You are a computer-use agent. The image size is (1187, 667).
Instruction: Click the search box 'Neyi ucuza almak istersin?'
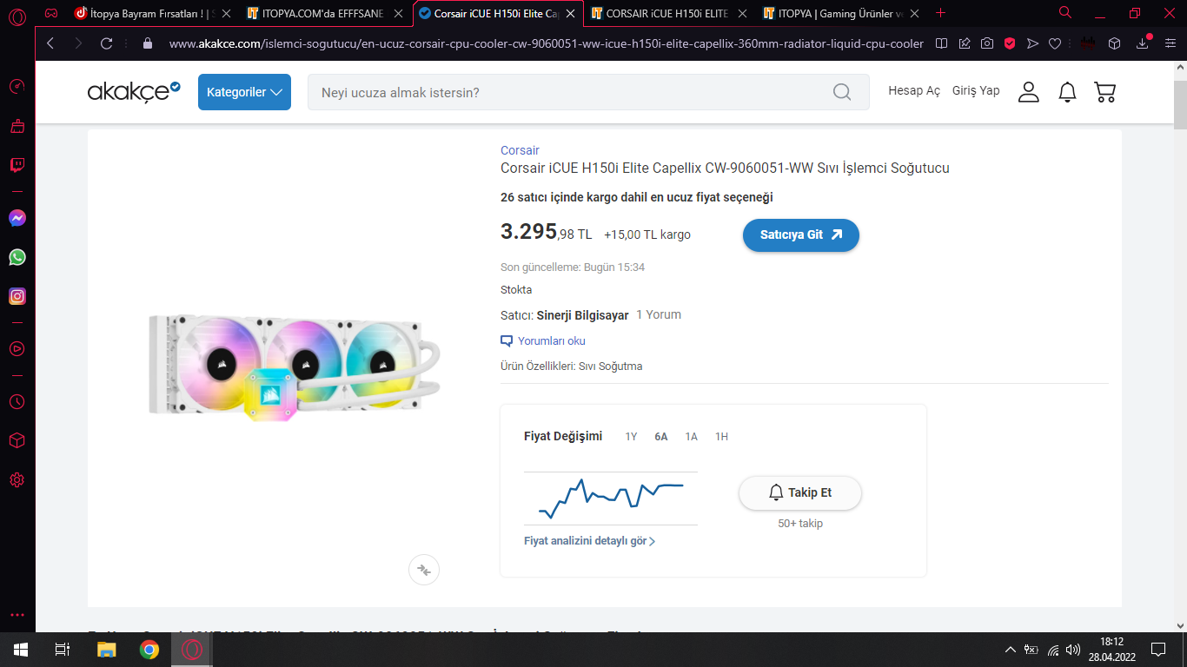click(x=588, y=92)
